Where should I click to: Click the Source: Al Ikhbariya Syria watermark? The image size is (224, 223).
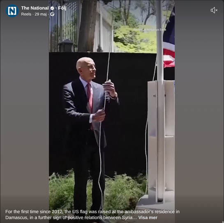pos(150,30)
